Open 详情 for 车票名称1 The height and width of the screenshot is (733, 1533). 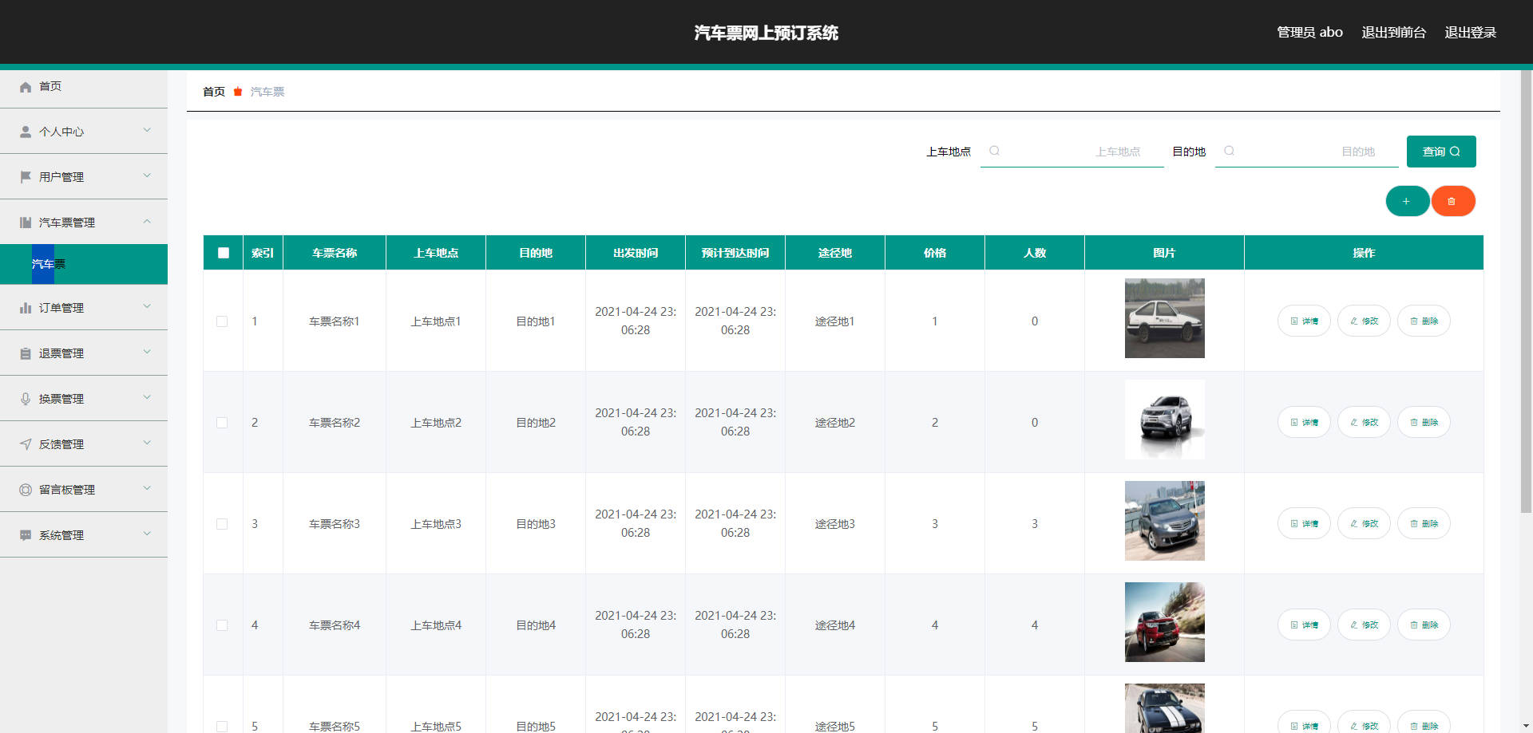coord(1304,321)
